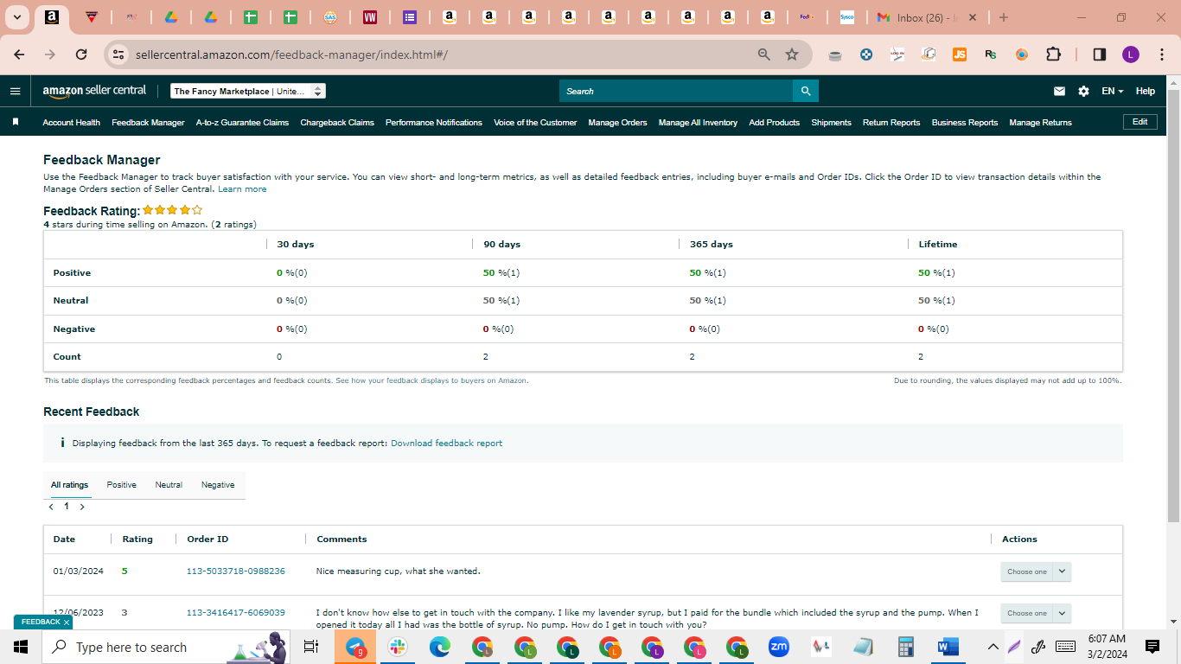Image resolution: width=1181 pixels, height=664 pixels.
Task: Click the Amazon Seller Central logo
Action: [94, 91]
